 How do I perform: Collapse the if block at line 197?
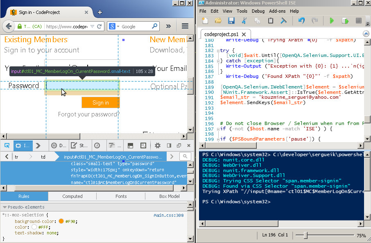point(218,129)
